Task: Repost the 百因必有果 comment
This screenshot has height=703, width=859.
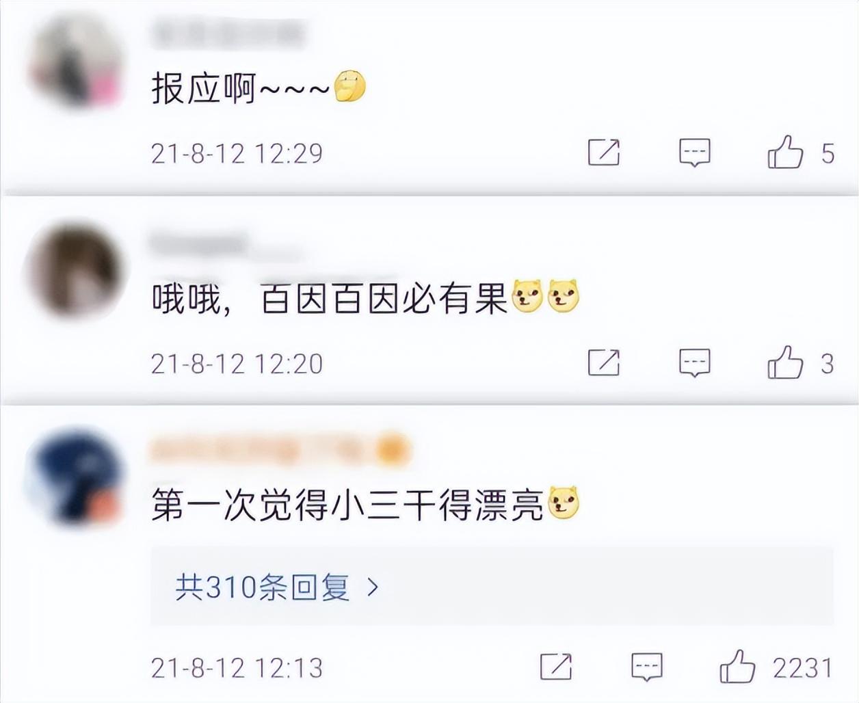Action: point(604,362)
